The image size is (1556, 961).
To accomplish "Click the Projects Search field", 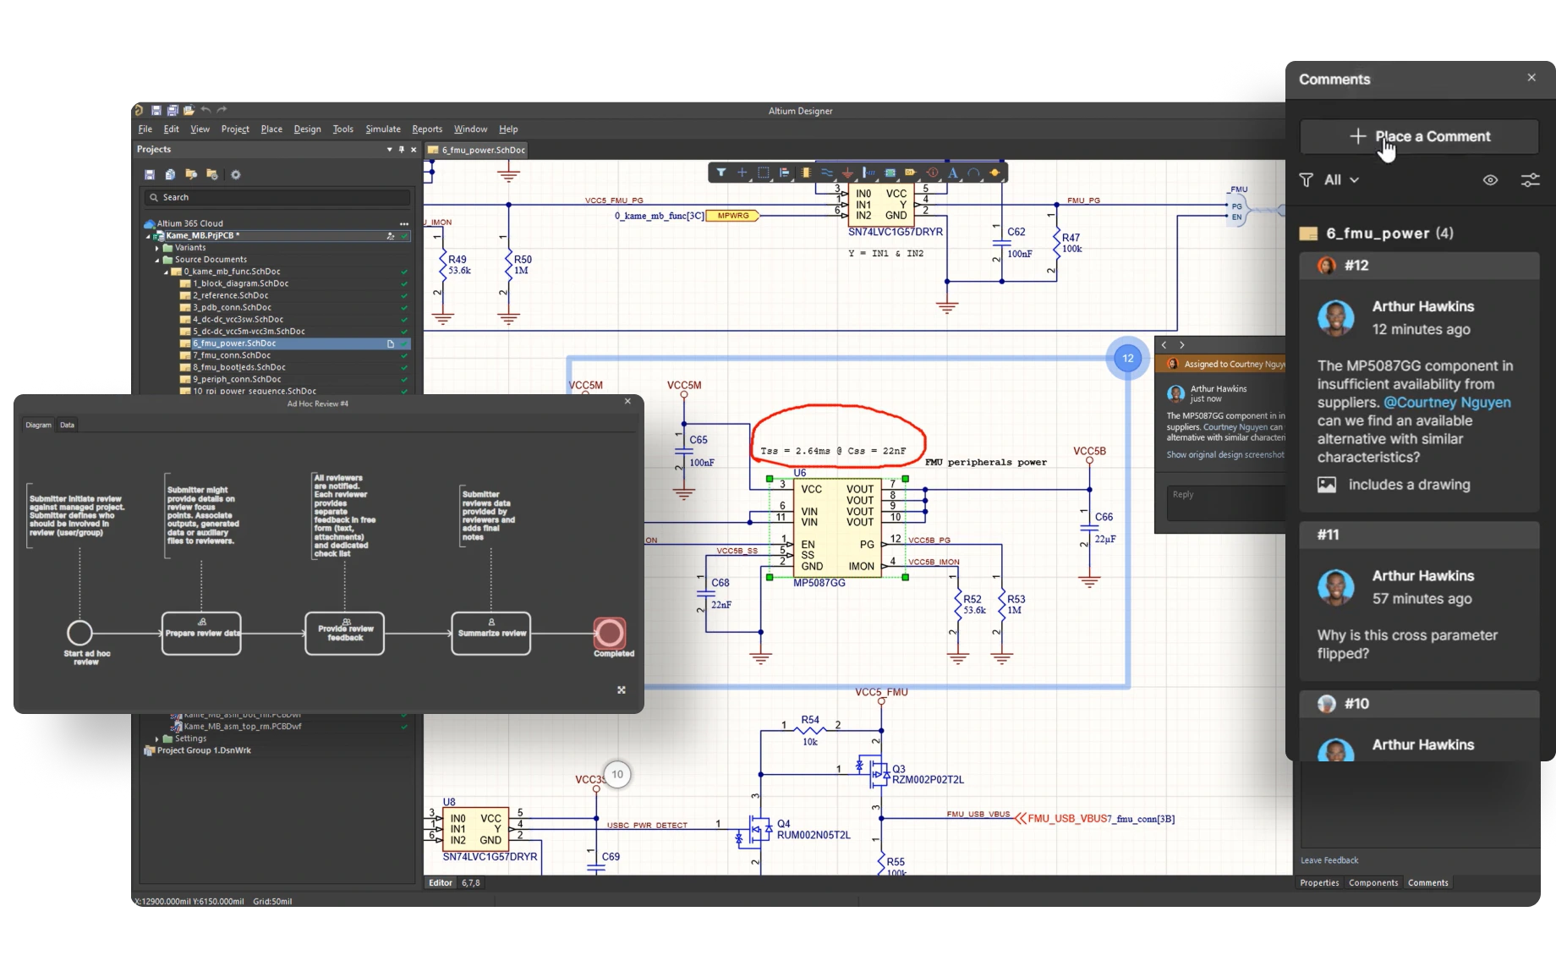I will tap(278, 198).
